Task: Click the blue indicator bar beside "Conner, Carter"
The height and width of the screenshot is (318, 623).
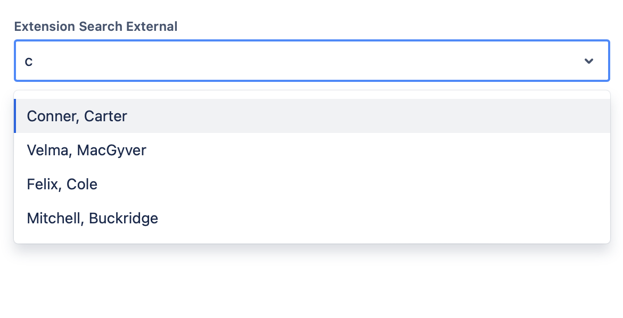Action: 16,116
